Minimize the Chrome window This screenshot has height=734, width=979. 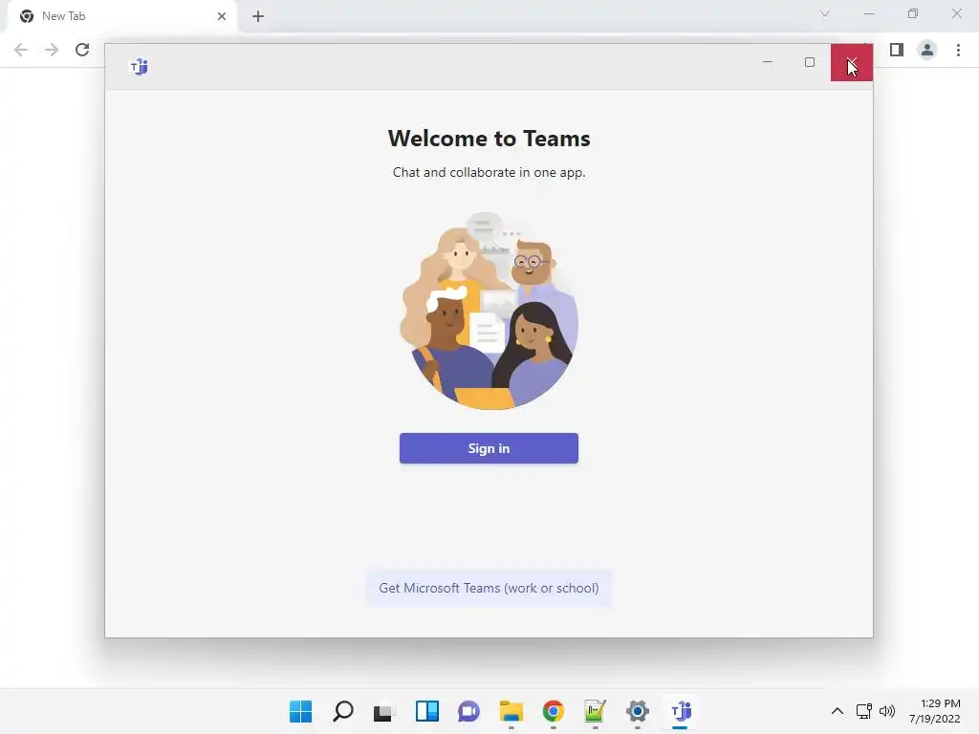869,13
